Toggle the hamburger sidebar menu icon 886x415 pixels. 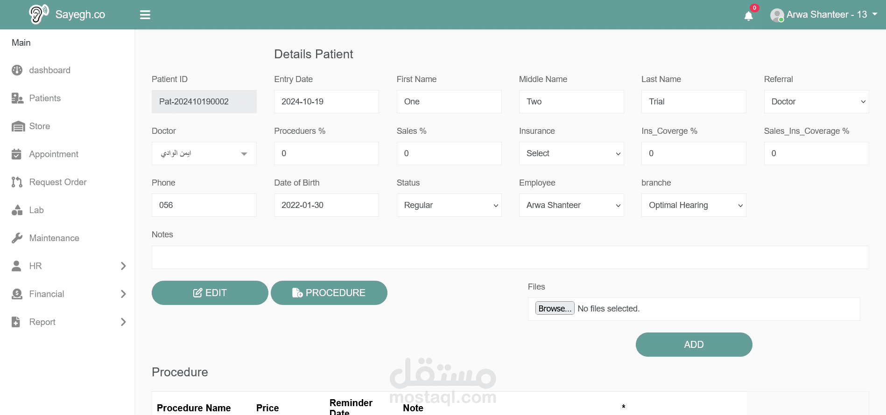pos(145,15)
